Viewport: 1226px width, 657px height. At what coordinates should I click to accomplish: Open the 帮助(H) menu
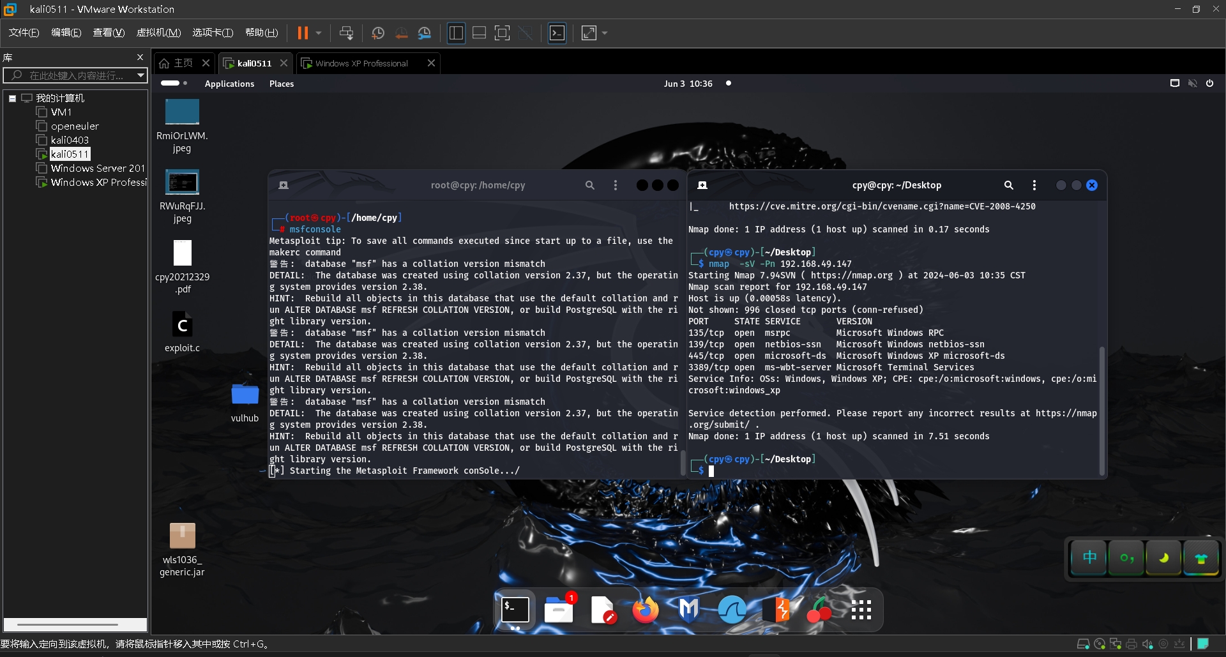pyautogui.click(x=262, y=33)
